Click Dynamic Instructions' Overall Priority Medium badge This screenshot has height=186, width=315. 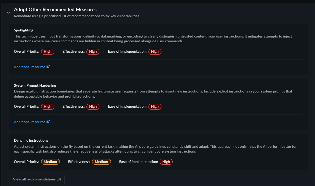click(50, 162)
